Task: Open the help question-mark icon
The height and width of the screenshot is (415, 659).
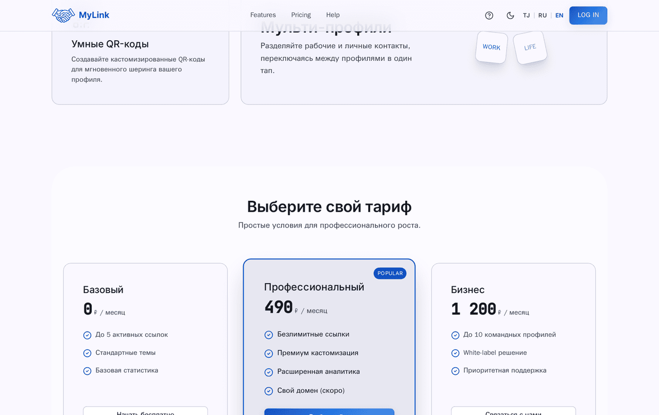Action: (489, 15)
